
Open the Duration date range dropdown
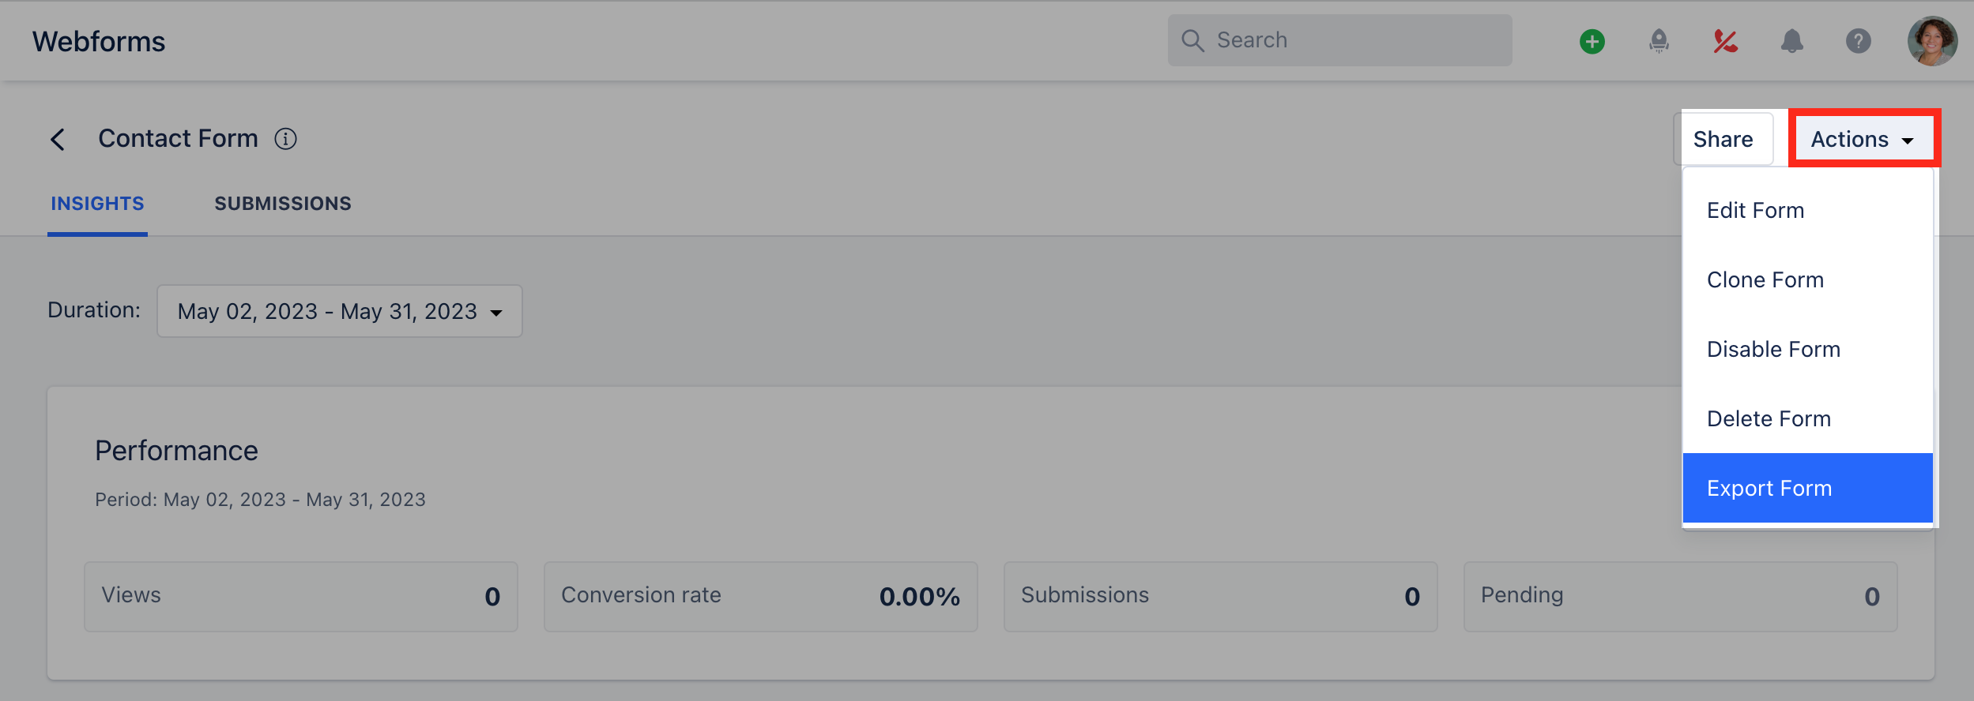[340, 311]
